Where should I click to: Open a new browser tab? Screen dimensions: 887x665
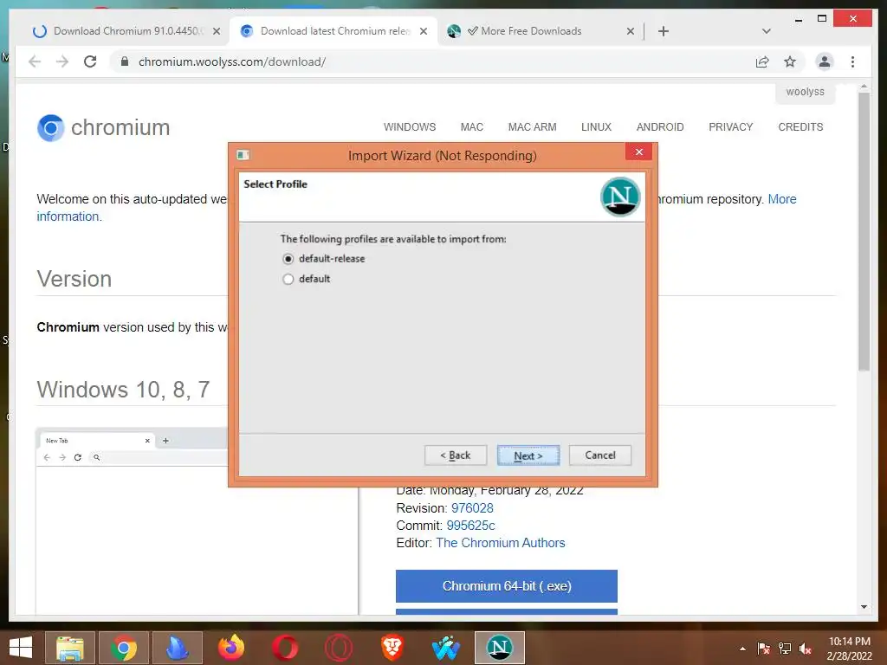[664, 31]
